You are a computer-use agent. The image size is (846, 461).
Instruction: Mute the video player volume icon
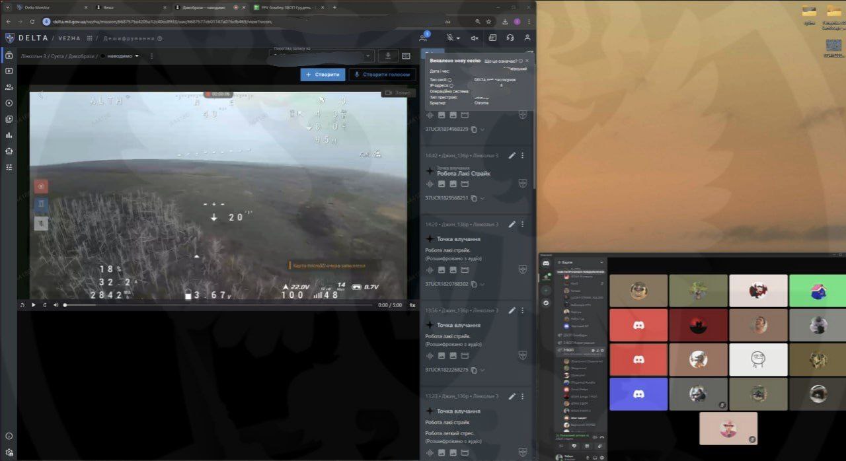tap(55, 305)
